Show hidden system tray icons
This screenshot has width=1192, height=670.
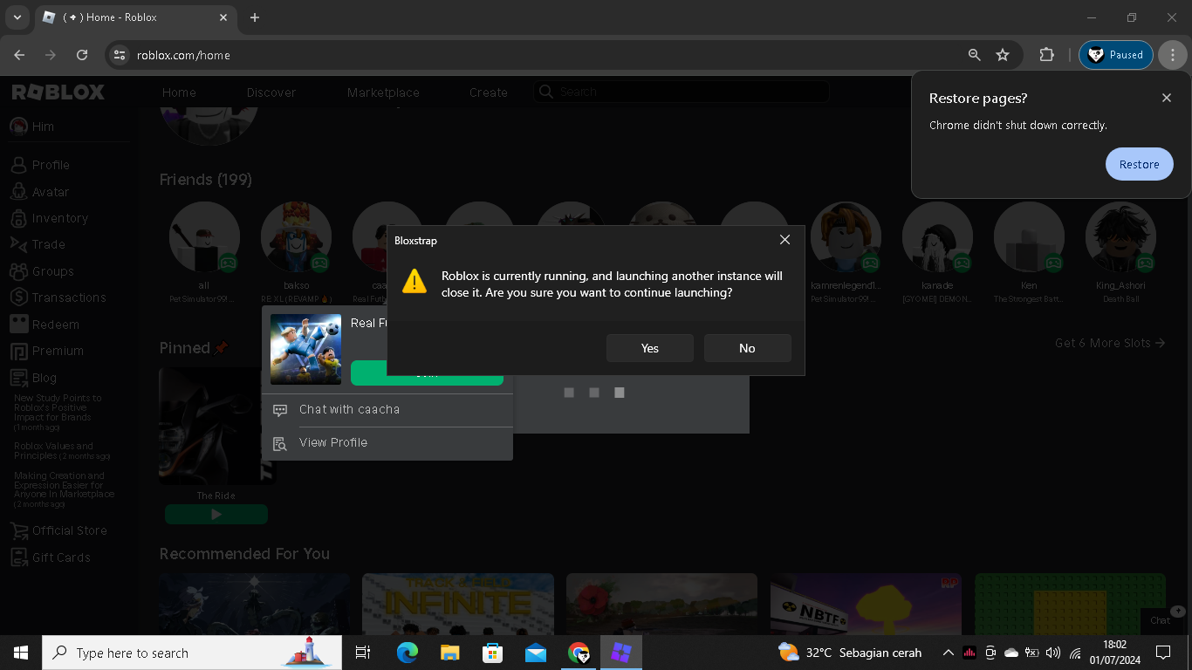point(948,653)
